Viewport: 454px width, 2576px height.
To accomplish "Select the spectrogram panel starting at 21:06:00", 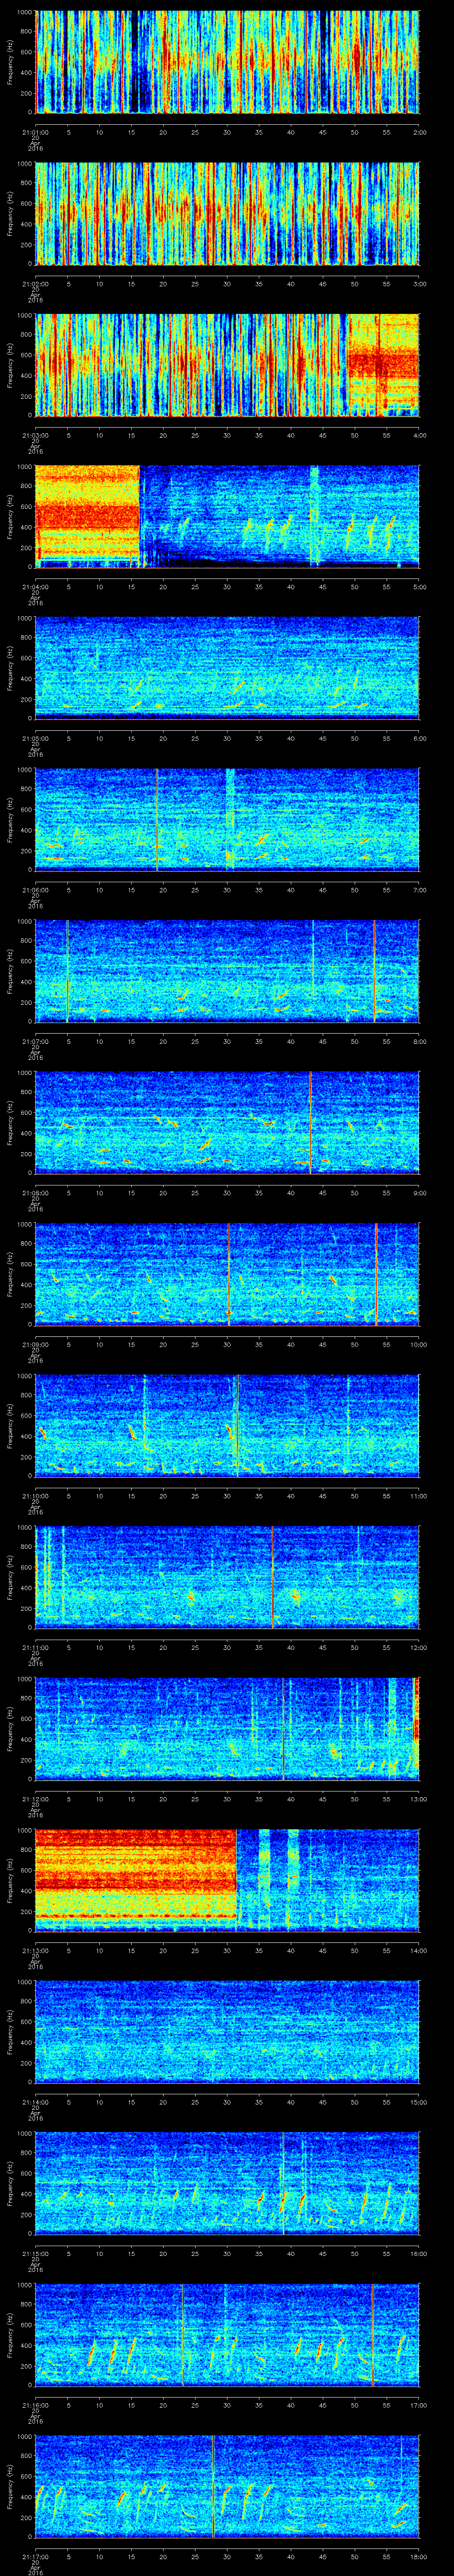I will 227,820.
